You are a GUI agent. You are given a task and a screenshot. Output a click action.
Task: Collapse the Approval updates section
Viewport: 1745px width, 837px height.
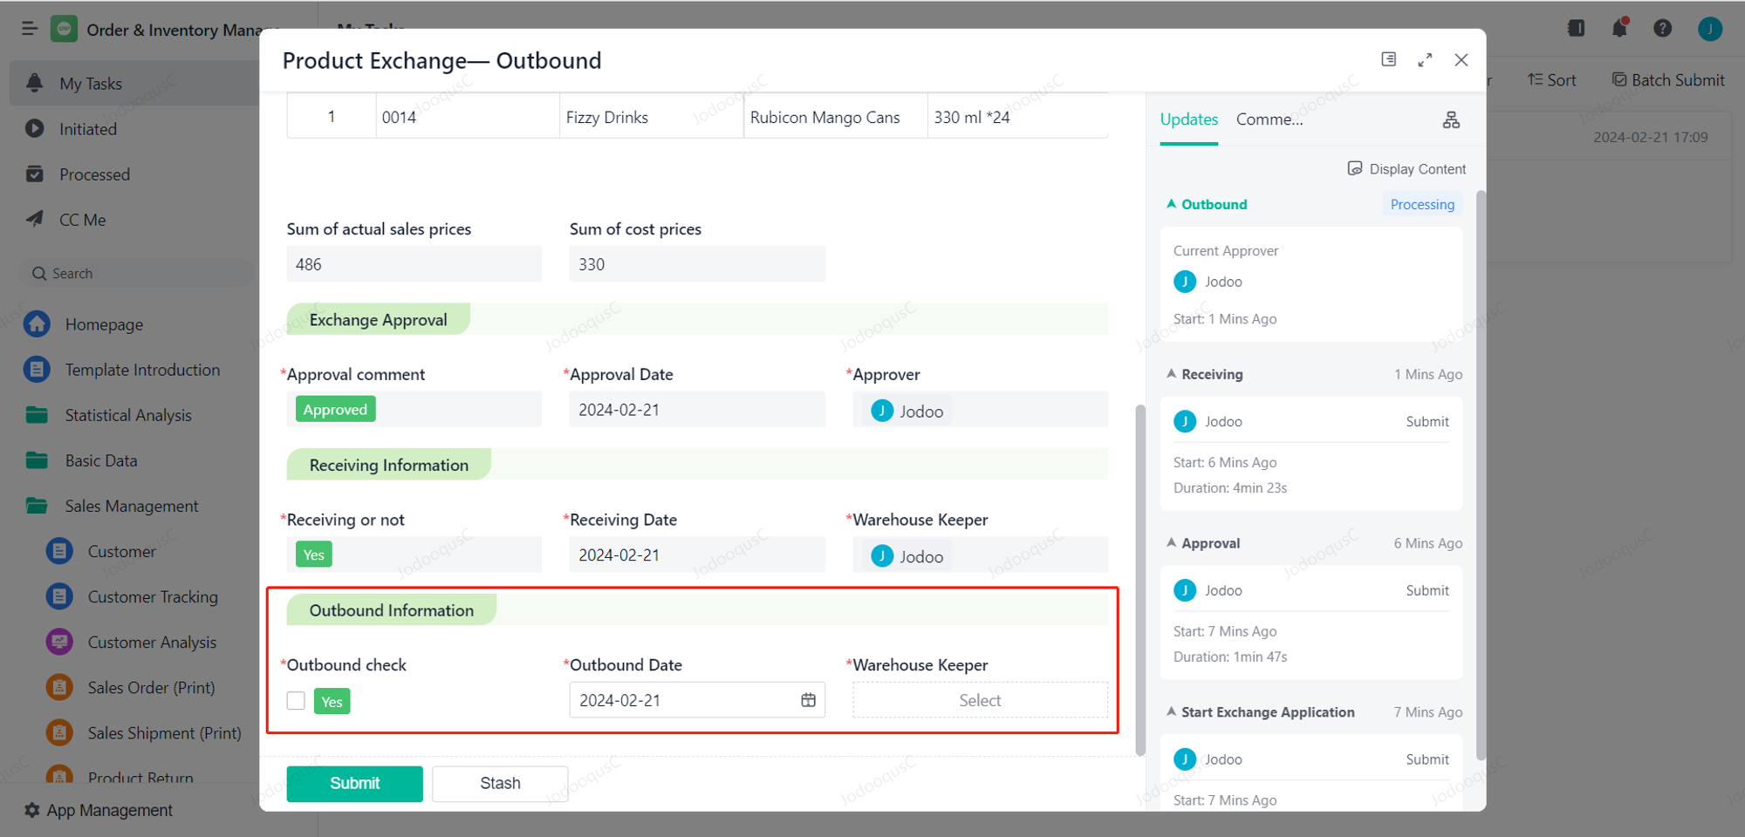(1172, 543)
